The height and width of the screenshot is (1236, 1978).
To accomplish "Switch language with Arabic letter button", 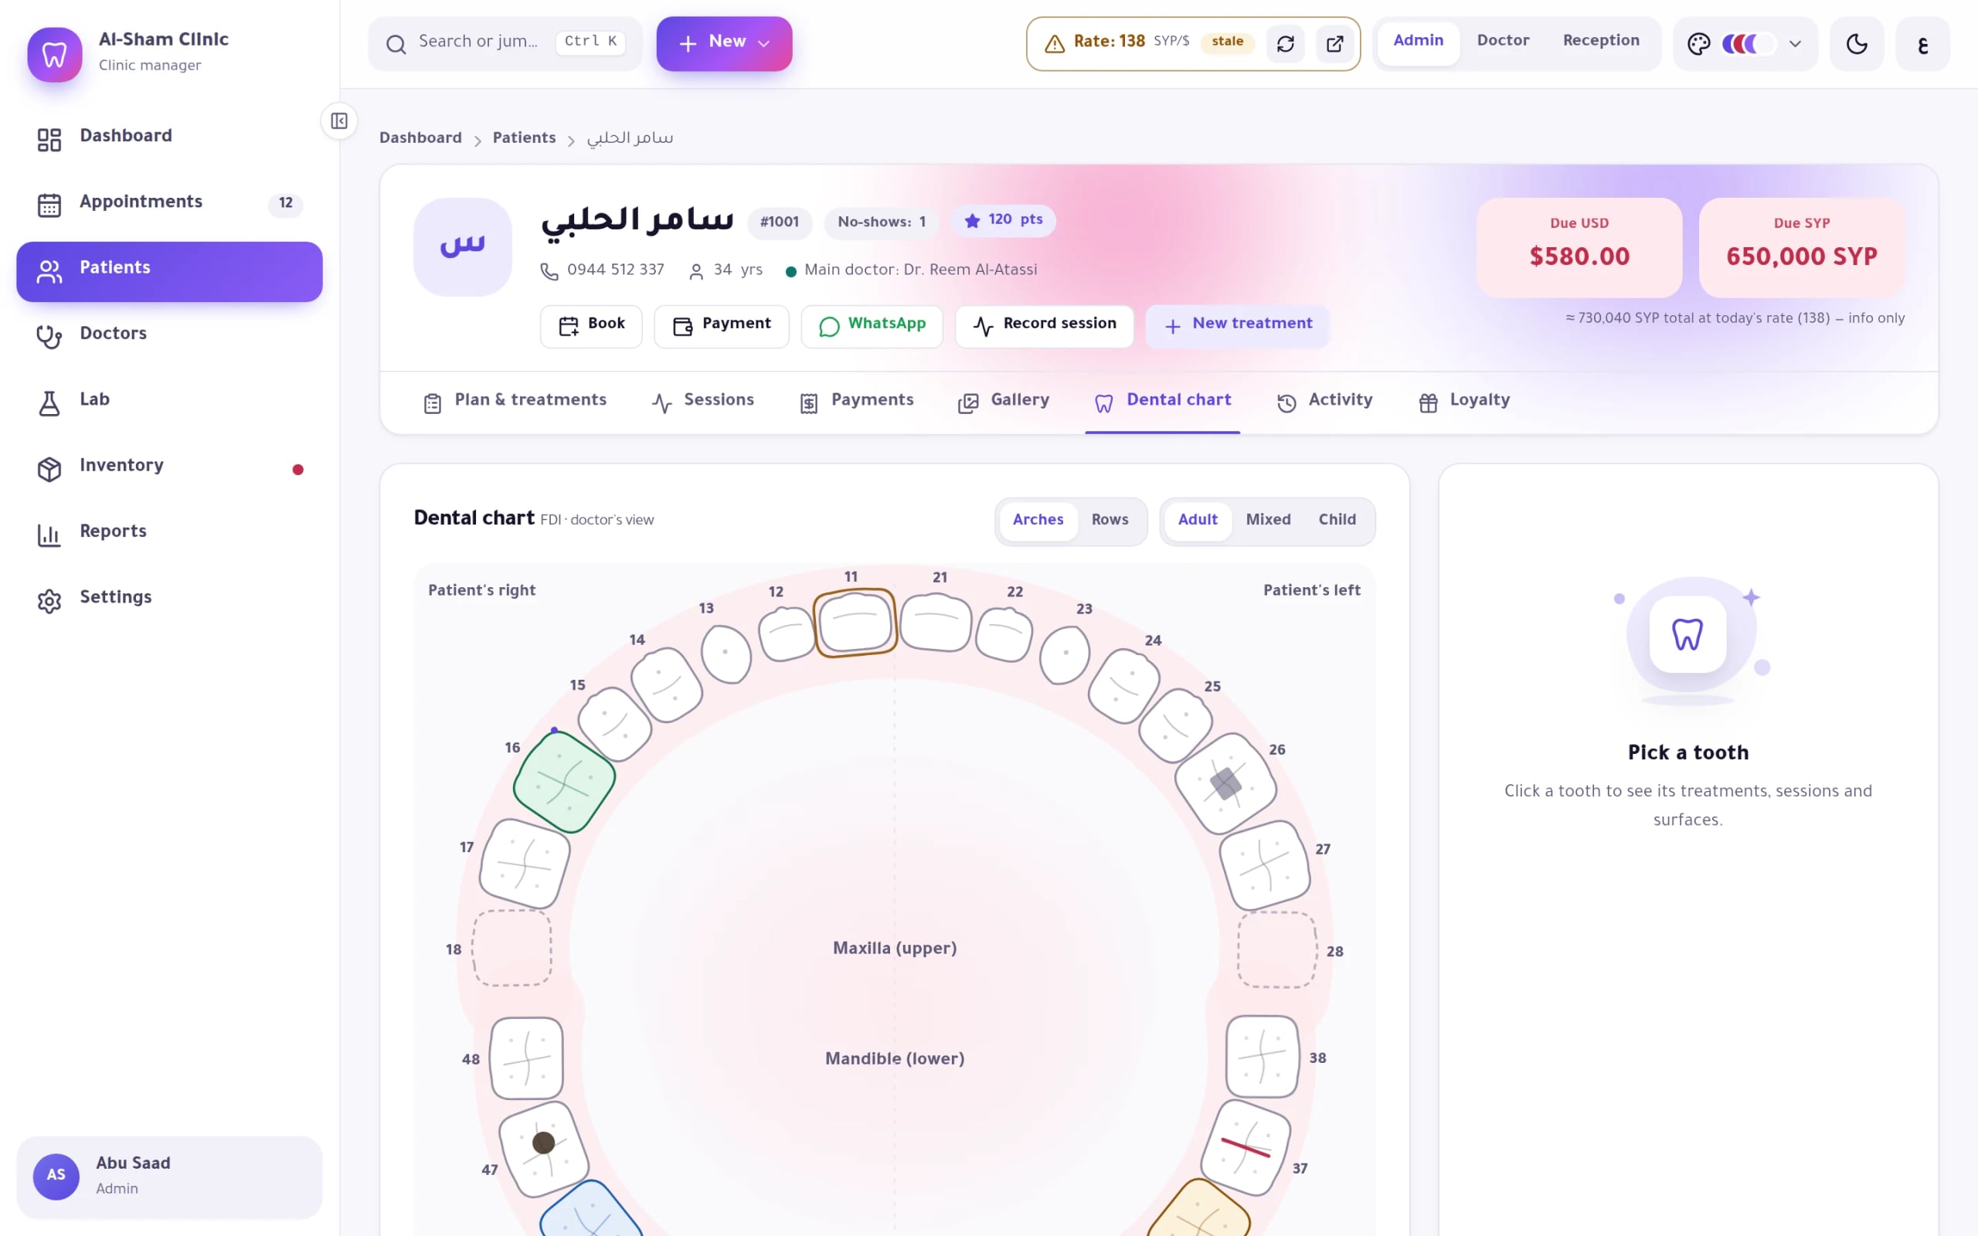I will pyautogui.click(x=1922, y=43).
